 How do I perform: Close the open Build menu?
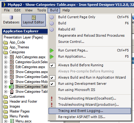[54, 10]
